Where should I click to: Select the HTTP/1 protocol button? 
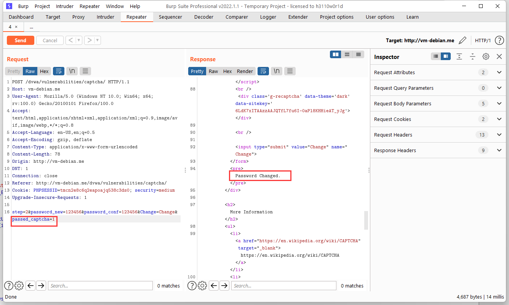pos(483,40)
